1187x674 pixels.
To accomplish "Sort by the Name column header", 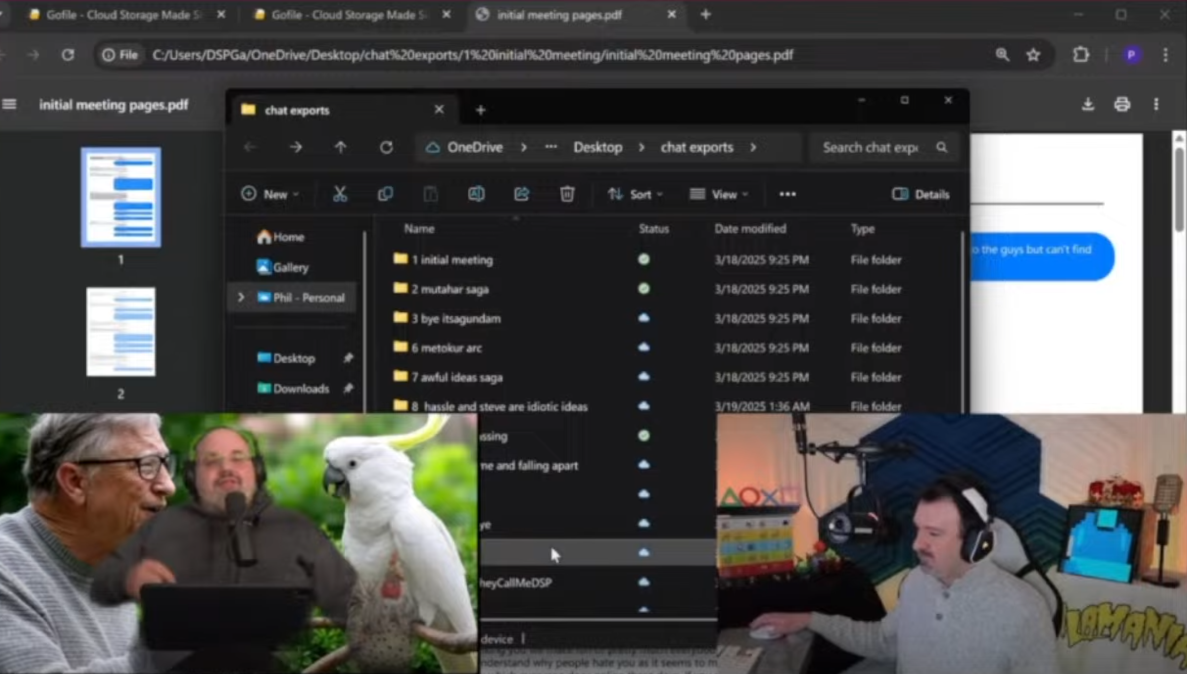I will (419, 229).
